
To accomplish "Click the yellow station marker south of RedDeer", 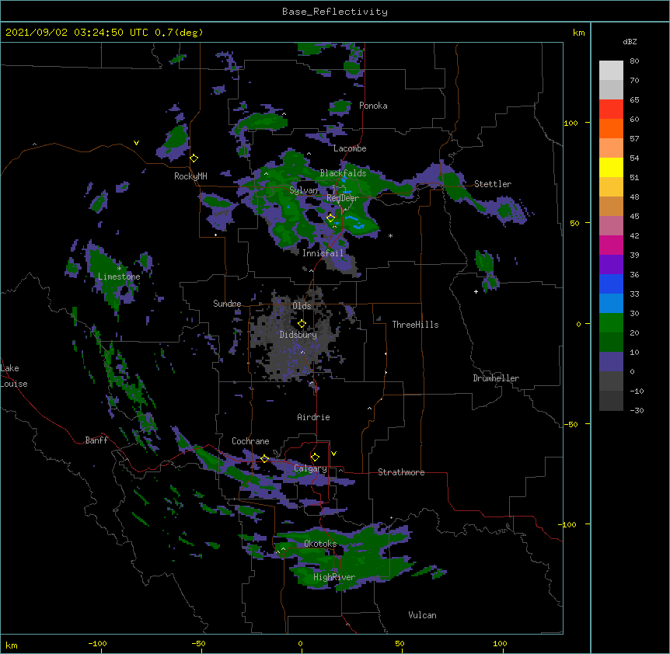I will [330, 218].
